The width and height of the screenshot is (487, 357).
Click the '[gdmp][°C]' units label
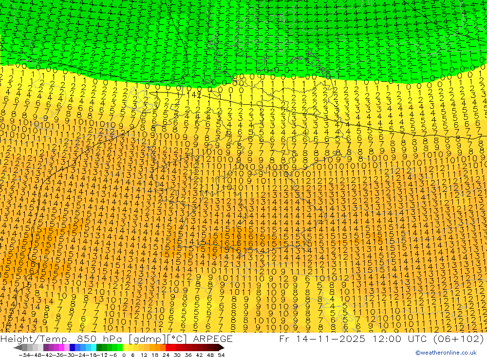point(158,338)
